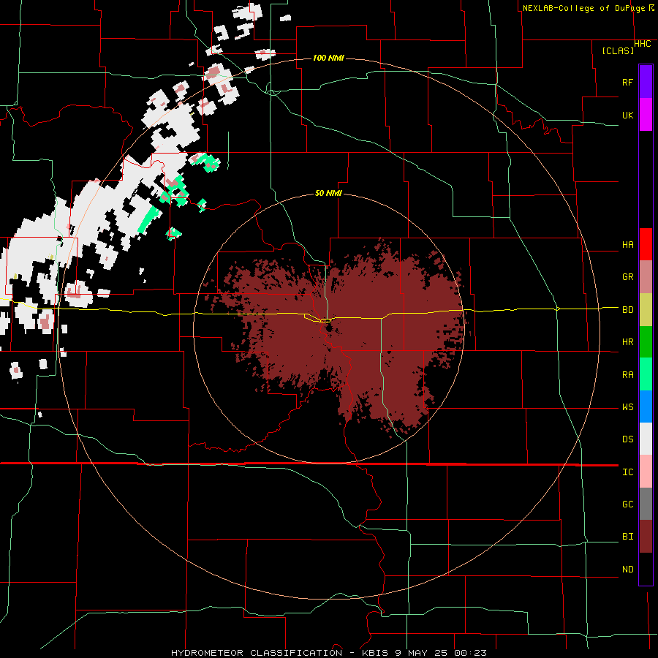The image size is (658, 658).
Task: Click the '9 MAY 25' date text
Action: [x=421, y=653]
